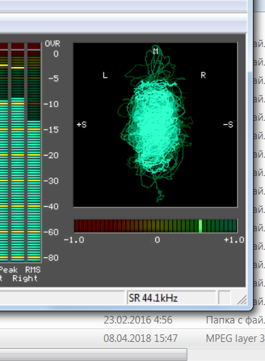265x361 pixels.
Task: Select the row dated 23.02.2016 4:56
Action: (x=132, y=320)
